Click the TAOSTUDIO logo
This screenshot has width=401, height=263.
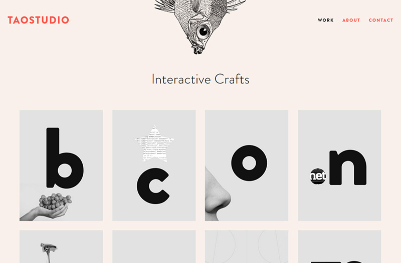point(39,20)
